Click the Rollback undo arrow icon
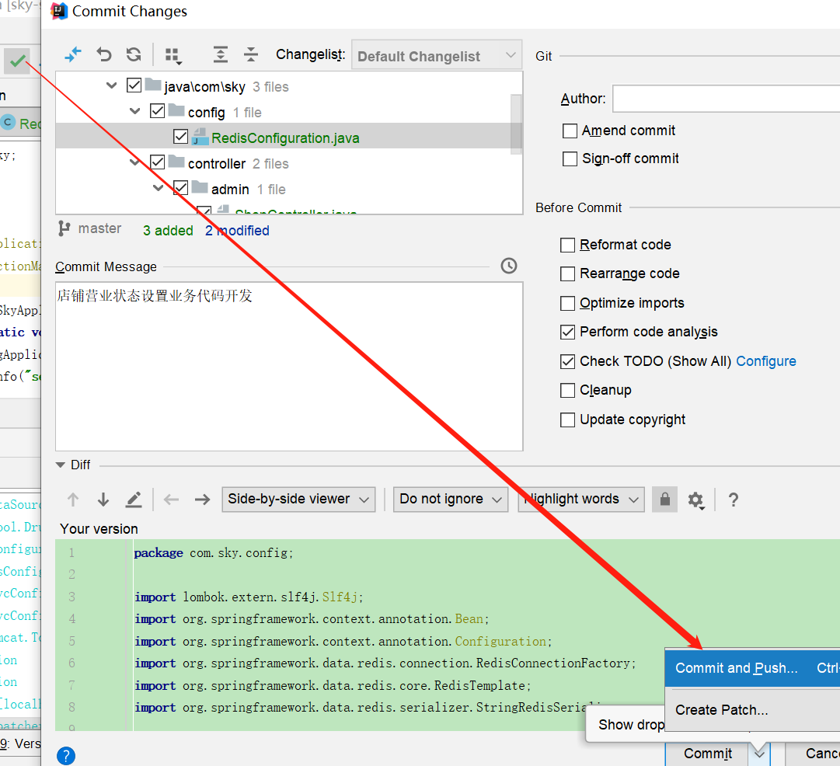This screenshot has width=840, height=766. click(x=104, y=54)
